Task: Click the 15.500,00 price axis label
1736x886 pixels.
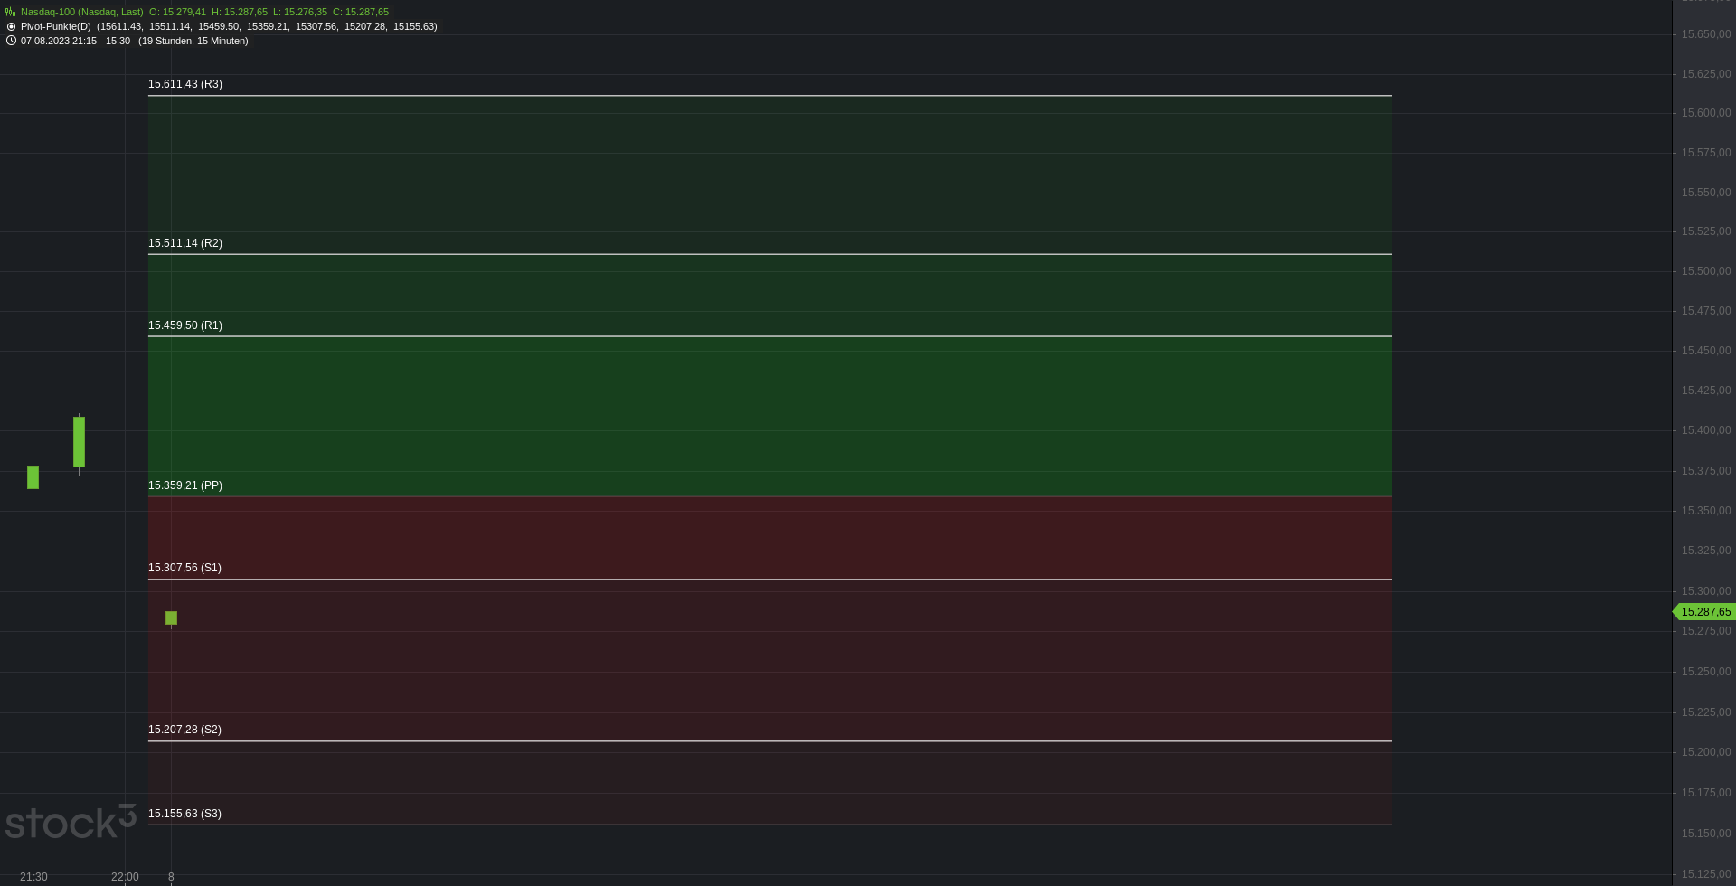Action: point(1706,271)
